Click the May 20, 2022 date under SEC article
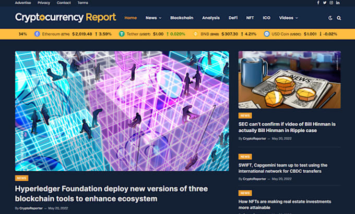Image resolution: width=355 pixels, height=214 pixels. click(281, 139)
